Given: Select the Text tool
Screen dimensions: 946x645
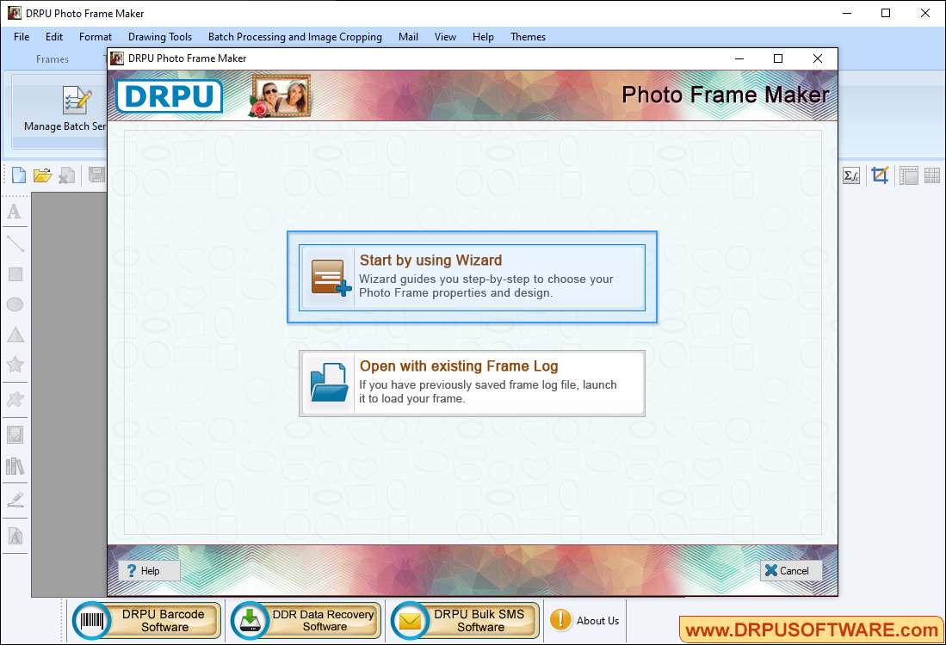Looking at the screenshot, I should [15, 212].
